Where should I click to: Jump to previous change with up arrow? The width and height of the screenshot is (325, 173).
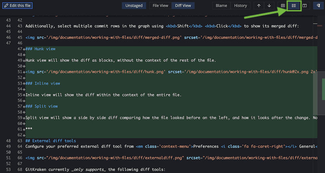tap(259, 6)
